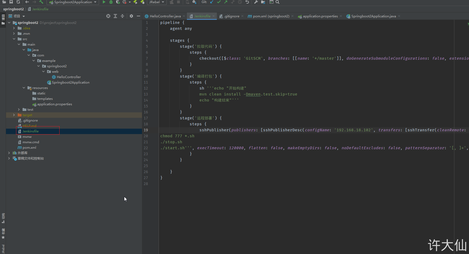Image resolution: width=469 pixels, height=254 pixels.
Task: Collapse the src folder
Action: tap(14, 39)
